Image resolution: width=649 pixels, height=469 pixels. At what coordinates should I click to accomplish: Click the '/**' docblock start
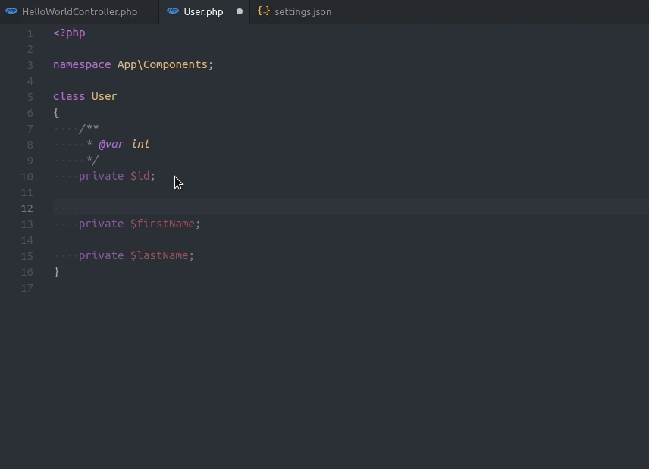(x=89, y=128)
